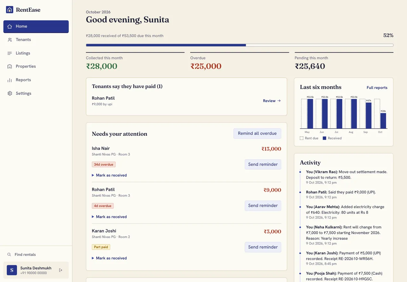Expand Mark as received for Karan Joshi
This screenshot has width=407, height=282.
click(x=109, y=258)
